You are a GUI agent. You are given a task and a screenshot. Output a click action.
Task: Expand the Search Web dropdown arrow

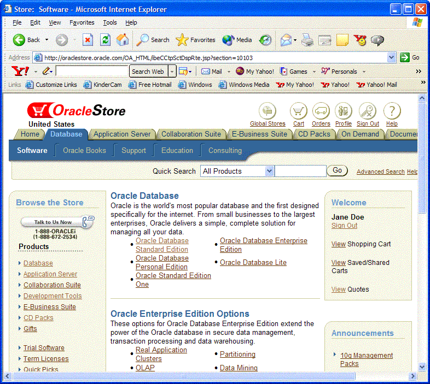coord(172,72)
